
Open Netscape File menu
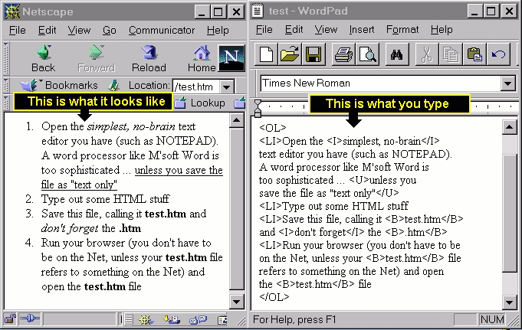[x=18, y=31]
